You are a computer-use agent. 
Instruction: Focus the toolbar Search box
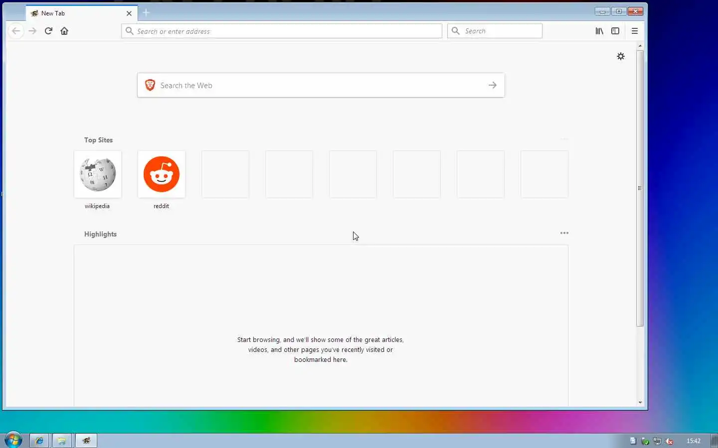(495, 31)
